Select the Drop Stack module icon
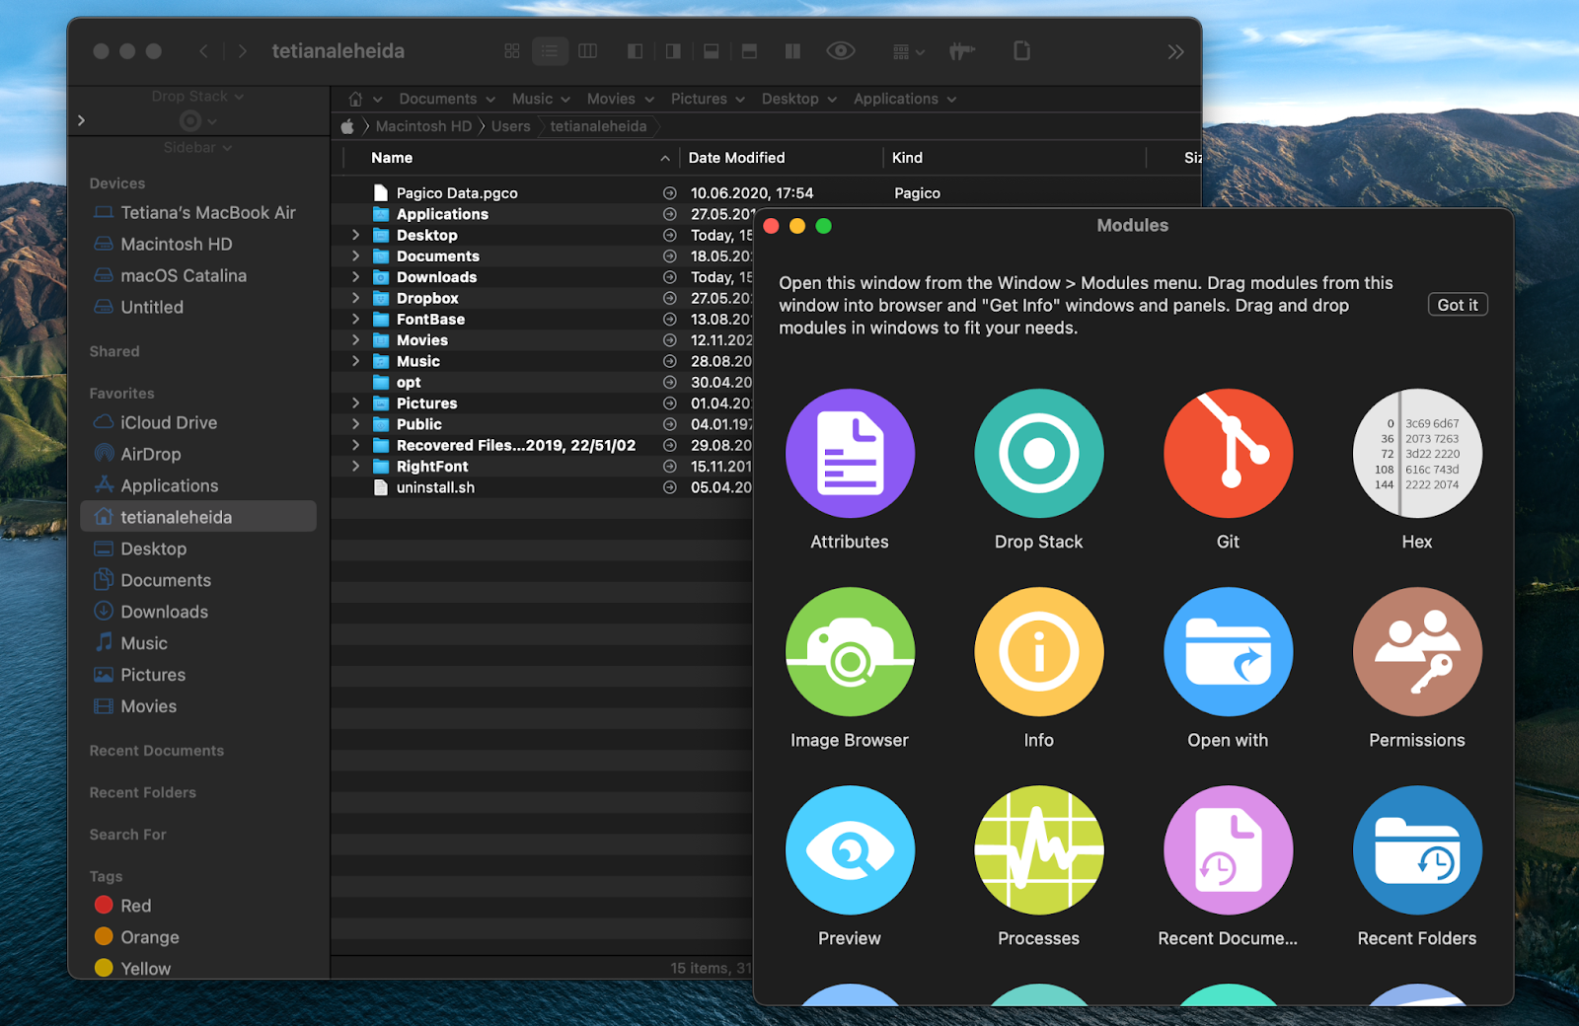The width and height of the screenshot is (1579, 1026). click(1038, 454)
